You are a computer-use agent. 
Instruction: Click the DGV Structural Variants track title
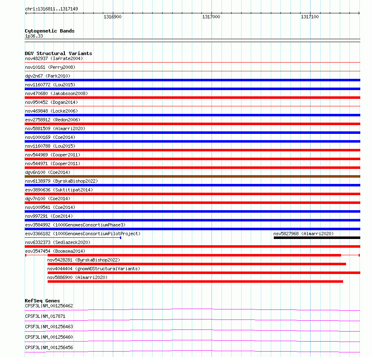(x=59, y=53)
